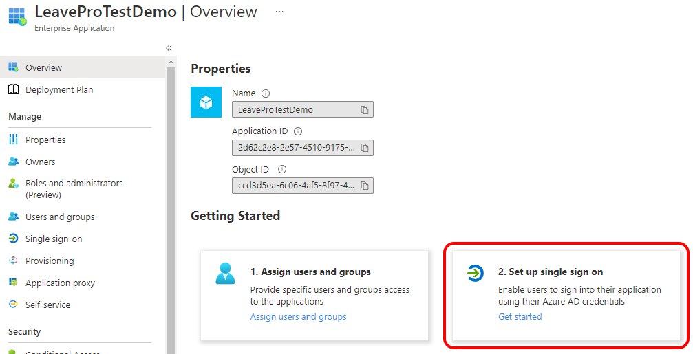Click the Overview grid icon in sidebar
The height and width of the screenshot is (354, 693).
tap(13, 67)
